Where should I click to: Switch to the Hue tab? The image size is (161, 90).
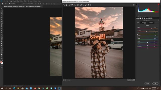138,23
